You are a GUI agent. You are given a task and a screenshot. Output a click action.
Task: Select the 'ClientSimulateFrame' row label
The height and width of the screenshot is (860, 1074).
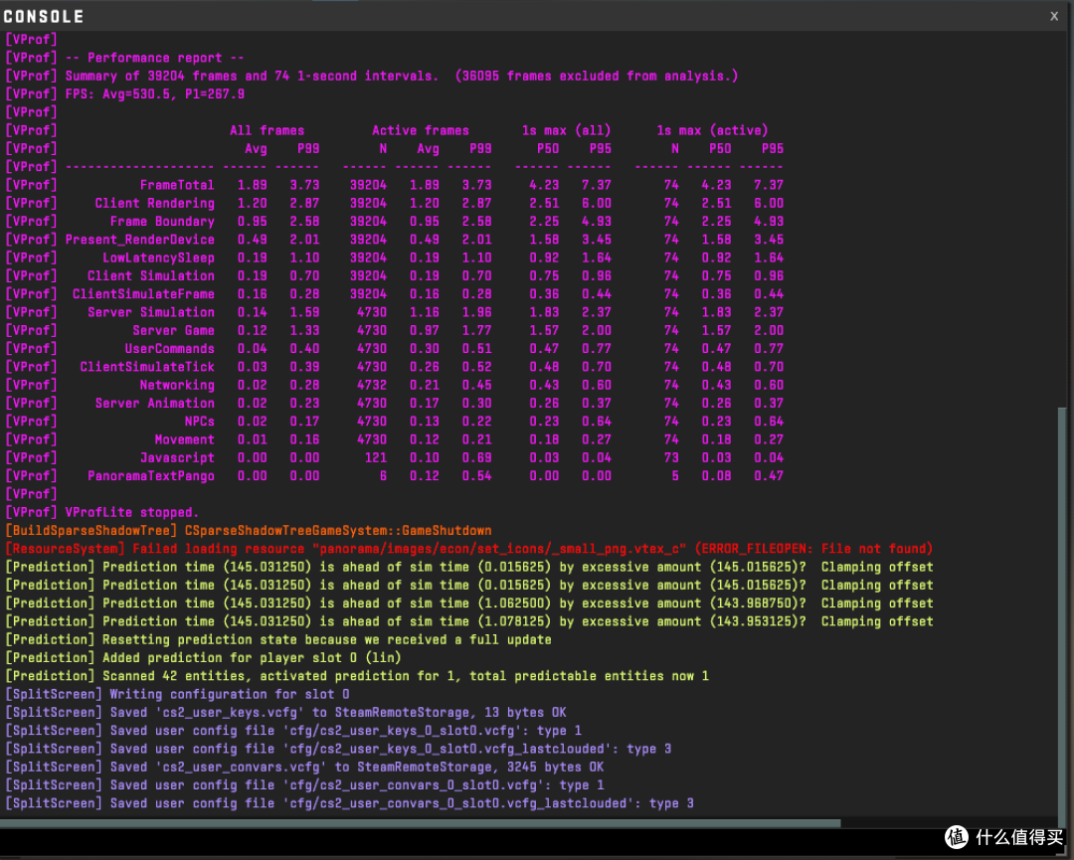tap(144, 293)
